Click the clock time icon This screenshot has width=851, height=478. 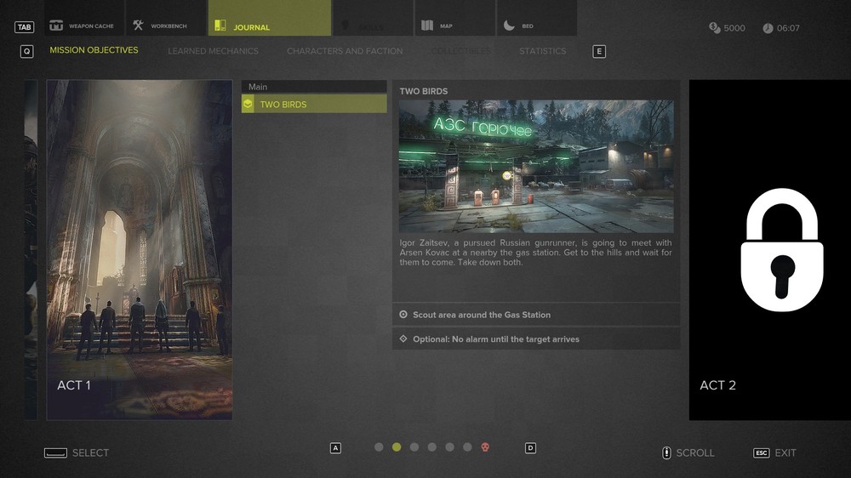[x=768, y=28]
